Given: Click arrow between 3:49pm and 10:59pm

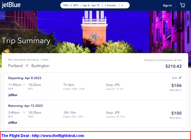Looking at the screenshot, I should 24,112.
